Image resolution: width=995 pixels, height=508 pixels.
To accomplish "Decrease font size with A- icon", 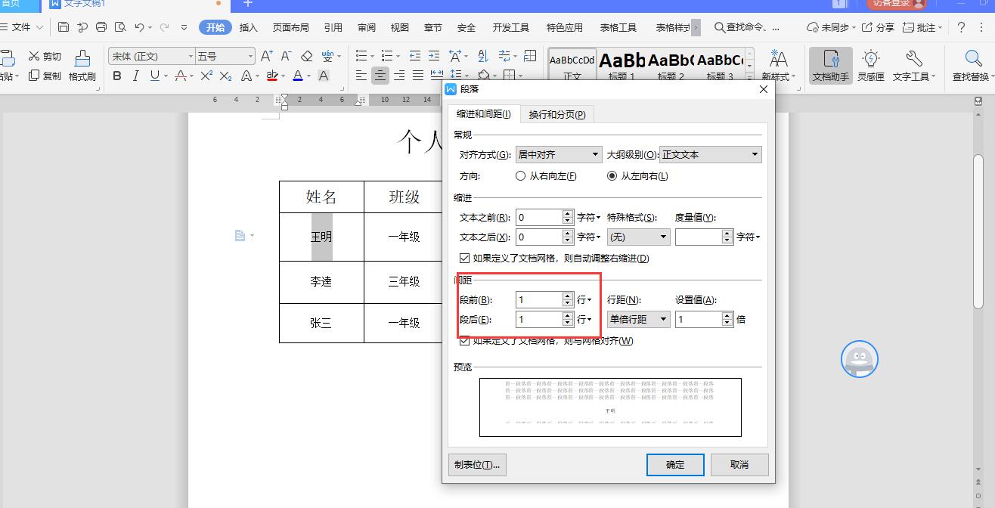I will click(286, 56).
